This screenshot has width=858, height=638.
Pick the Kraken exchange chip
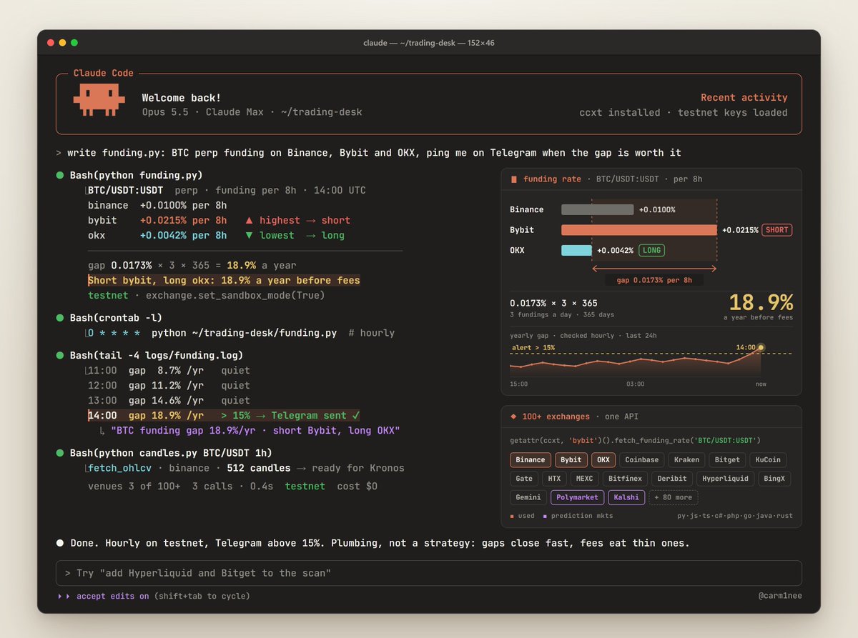686,459
